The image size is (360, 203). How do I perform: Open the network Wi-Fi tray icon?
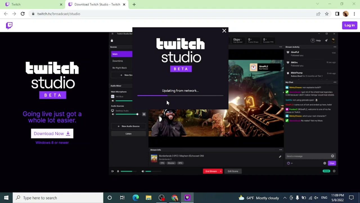[x=310, y=198]
